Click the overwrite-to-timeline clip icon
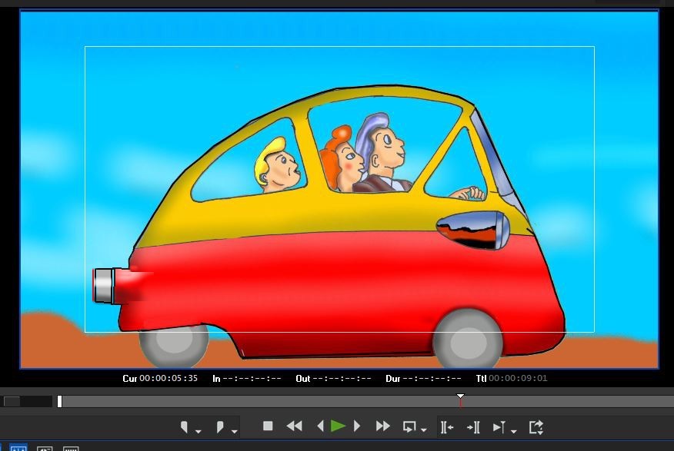This screenshot has height=451, width=674. 473,426
